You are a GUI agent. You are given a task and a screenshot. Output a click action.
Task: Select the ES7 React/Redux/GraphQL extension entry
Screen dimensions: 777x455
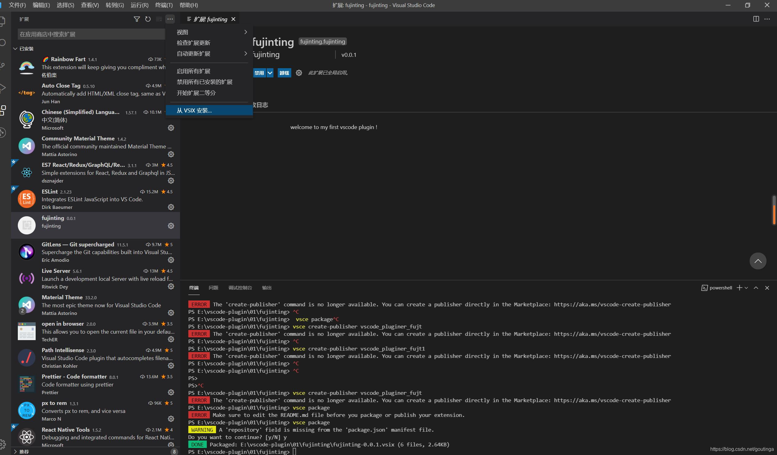tap(96, 173)
